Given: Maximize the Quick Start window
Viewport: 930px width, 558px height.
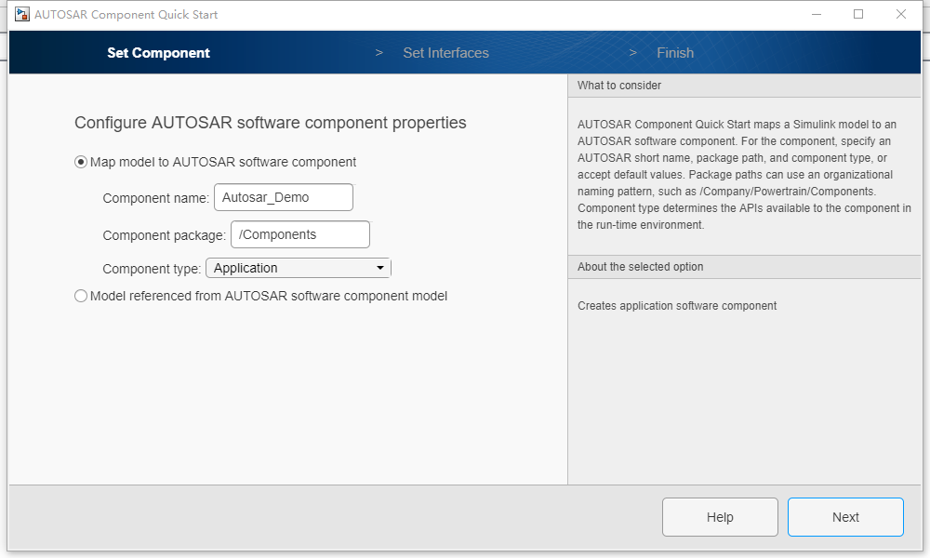Looking at the screenshot, I should point(858,14).
